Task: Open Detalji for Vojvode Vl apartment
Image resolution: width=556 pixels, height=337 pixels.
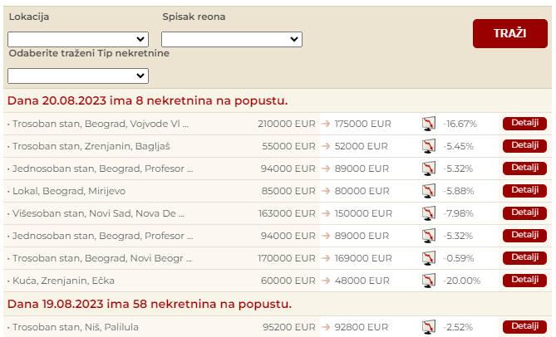Action: 524,124
